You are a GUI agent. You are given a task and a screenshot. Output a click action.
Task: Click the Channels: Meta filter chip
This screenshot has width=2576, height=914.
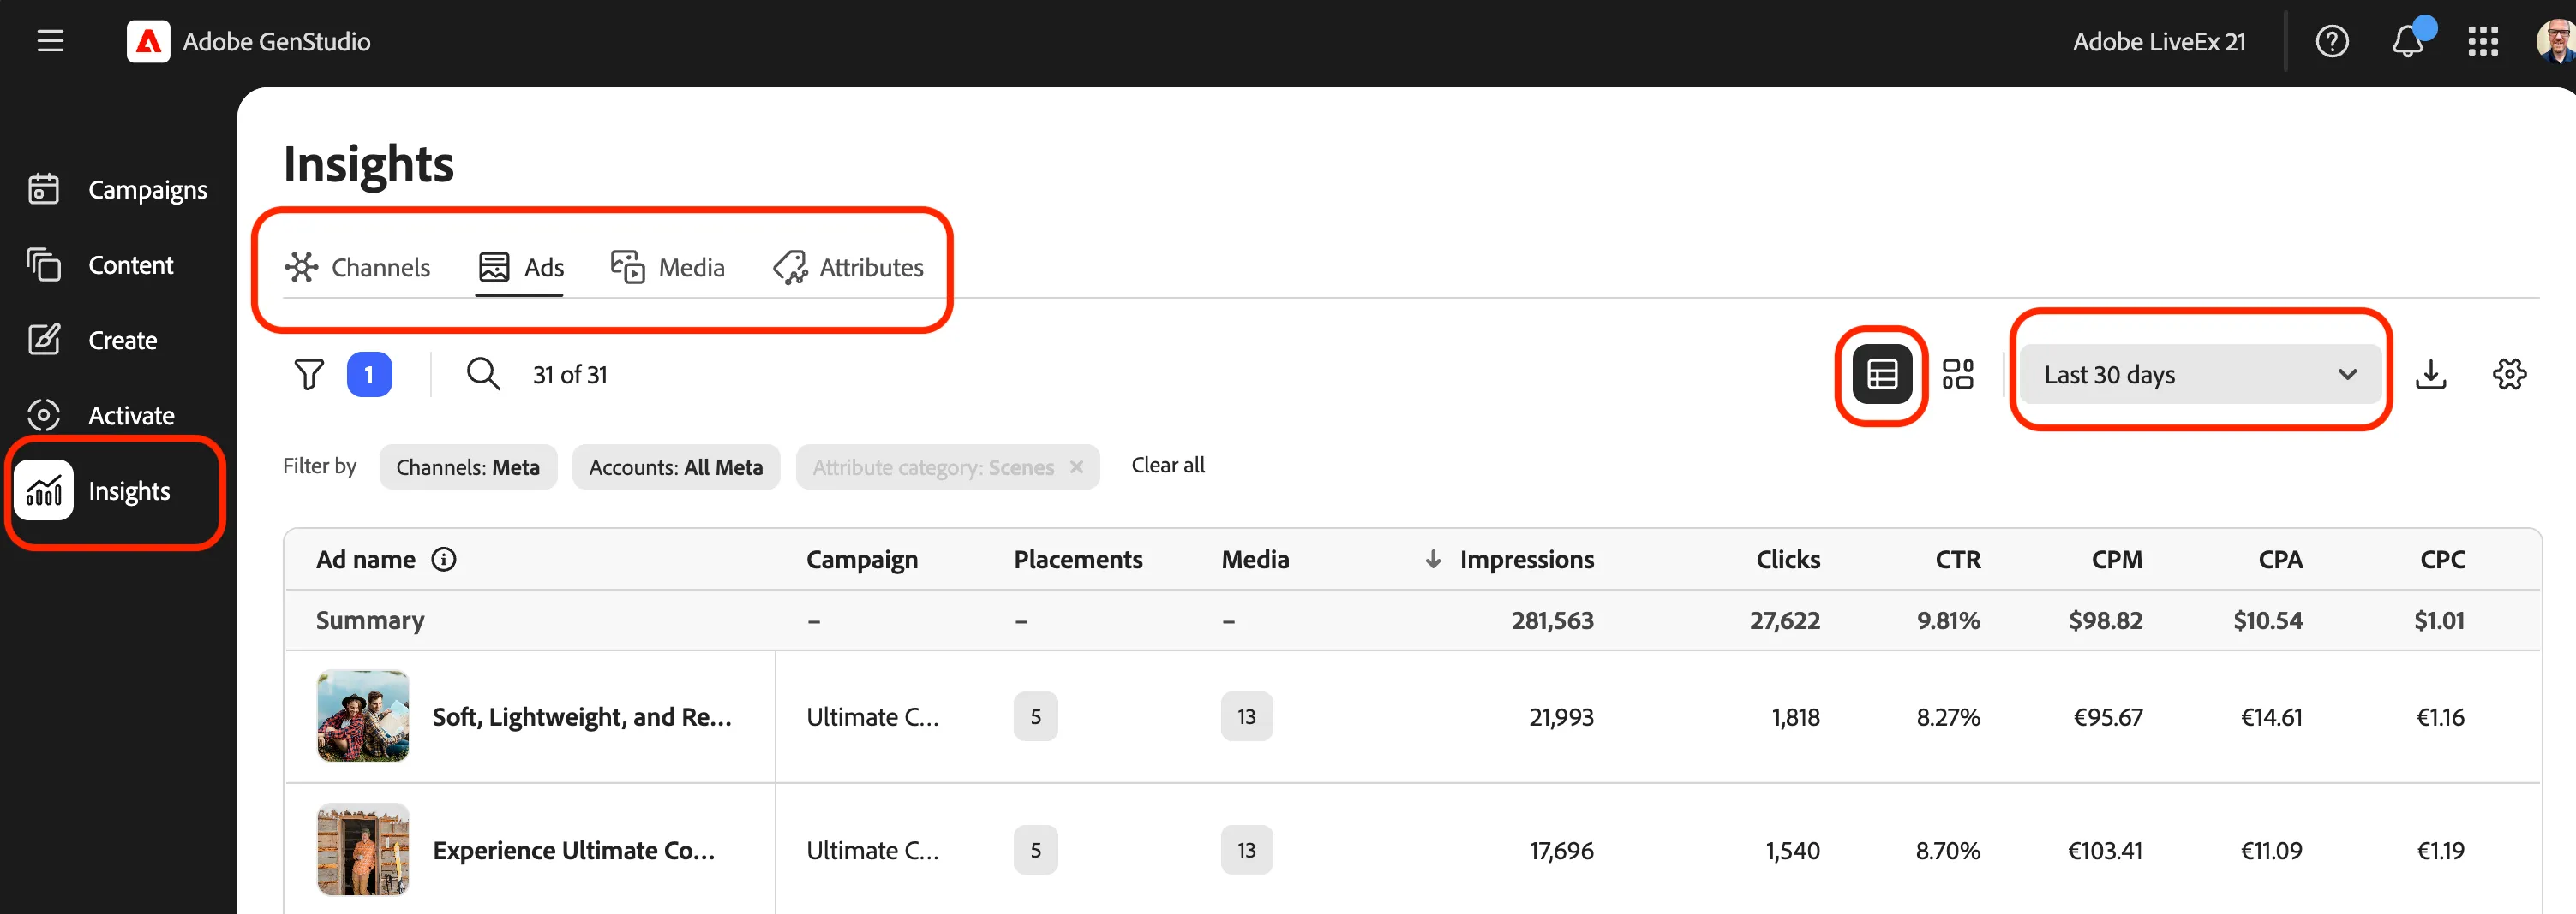coord(468,466)
